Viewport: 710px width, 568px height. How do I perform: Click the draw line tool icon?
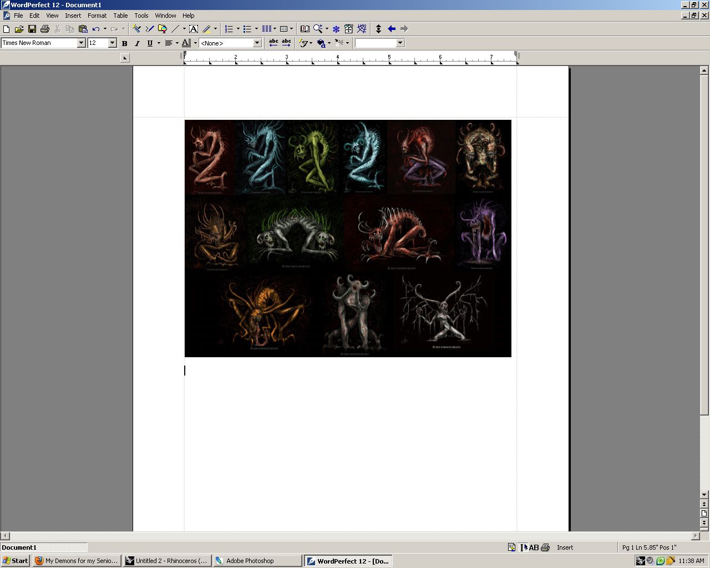coord(175,29)
